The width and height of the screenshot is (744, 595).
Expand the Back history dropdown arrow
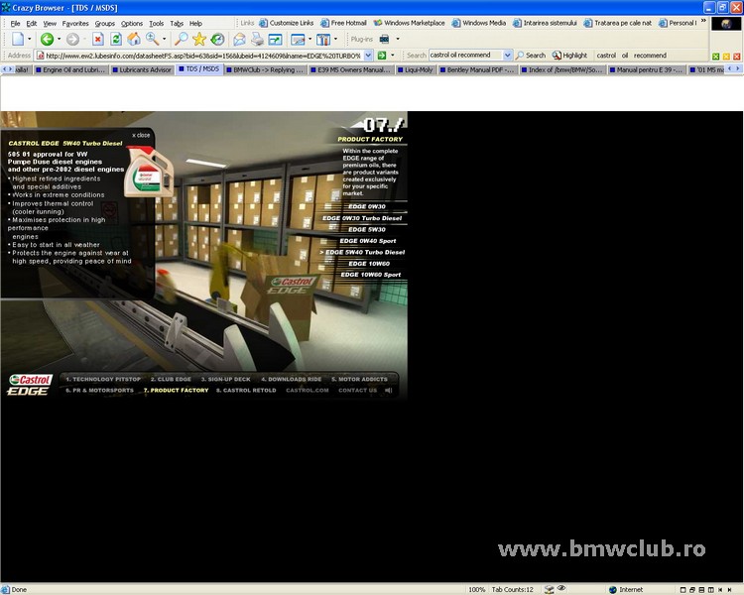59,39
